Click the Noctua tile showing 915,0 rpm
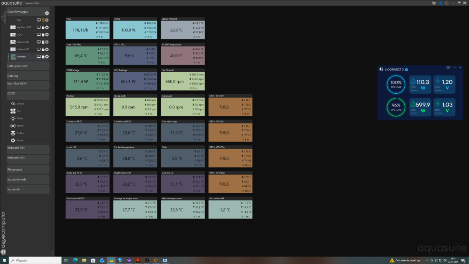469x264 pixels. click(88, 105)
